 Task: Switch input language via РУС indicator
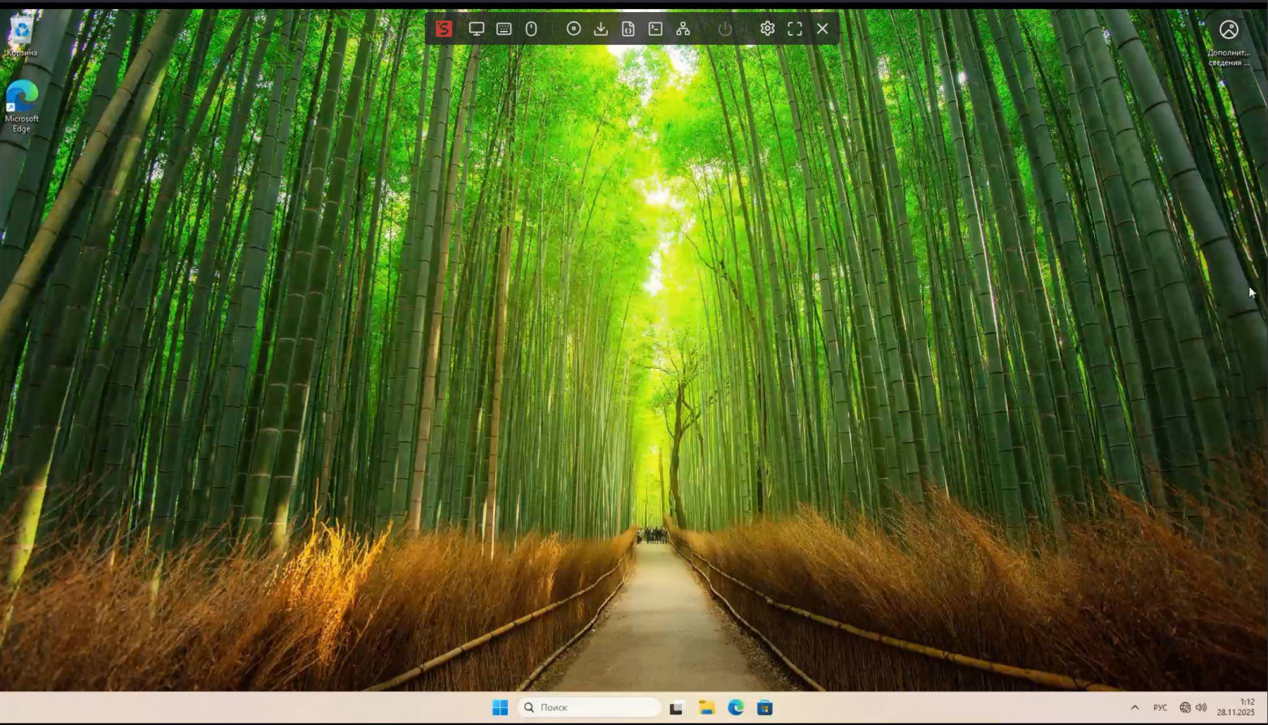click(x=1160, y=708)
